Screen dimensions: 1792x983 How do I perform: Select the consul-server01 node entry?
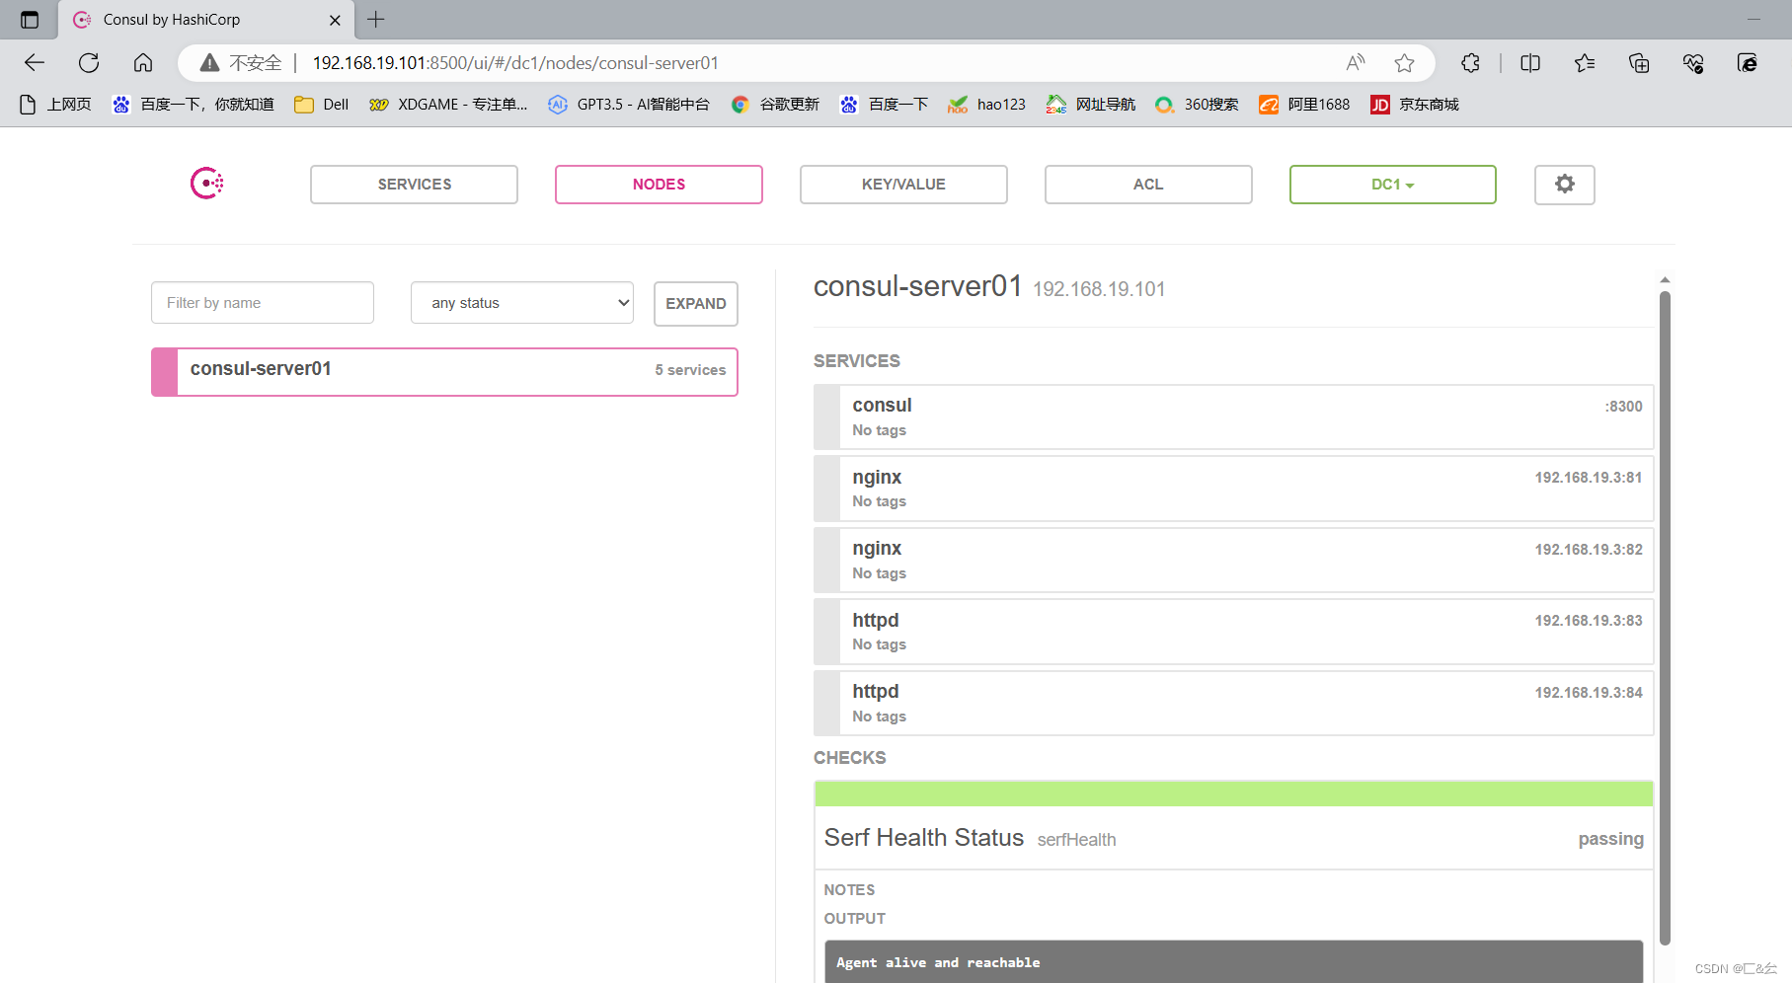[x=444, y=371]
